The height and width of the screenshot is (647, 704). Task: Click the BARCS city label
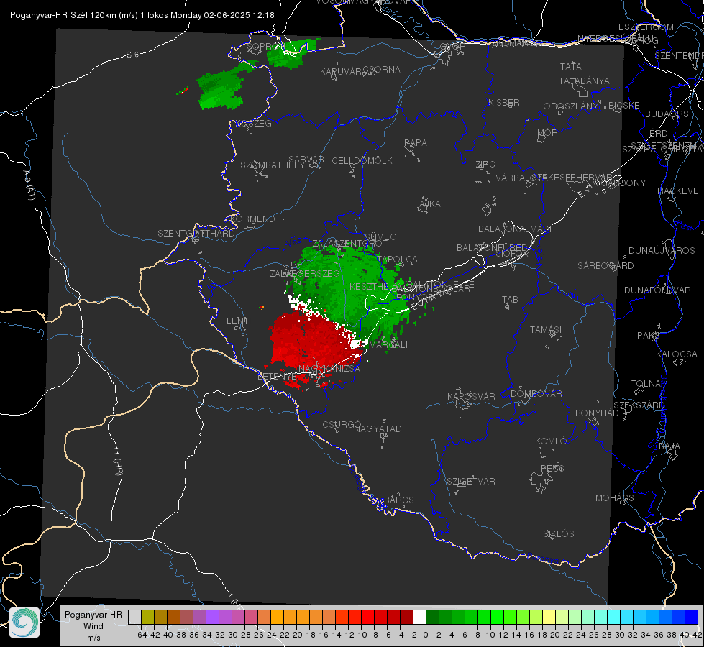398,500
